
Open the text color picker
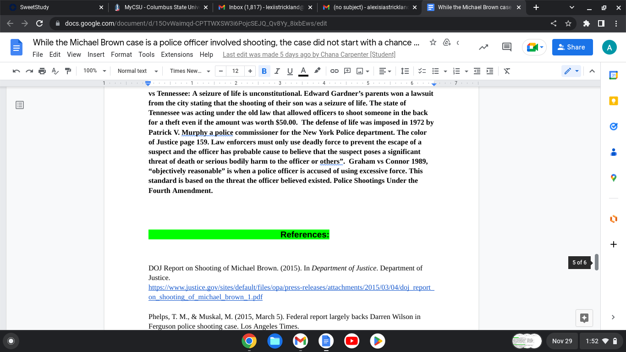303,71
